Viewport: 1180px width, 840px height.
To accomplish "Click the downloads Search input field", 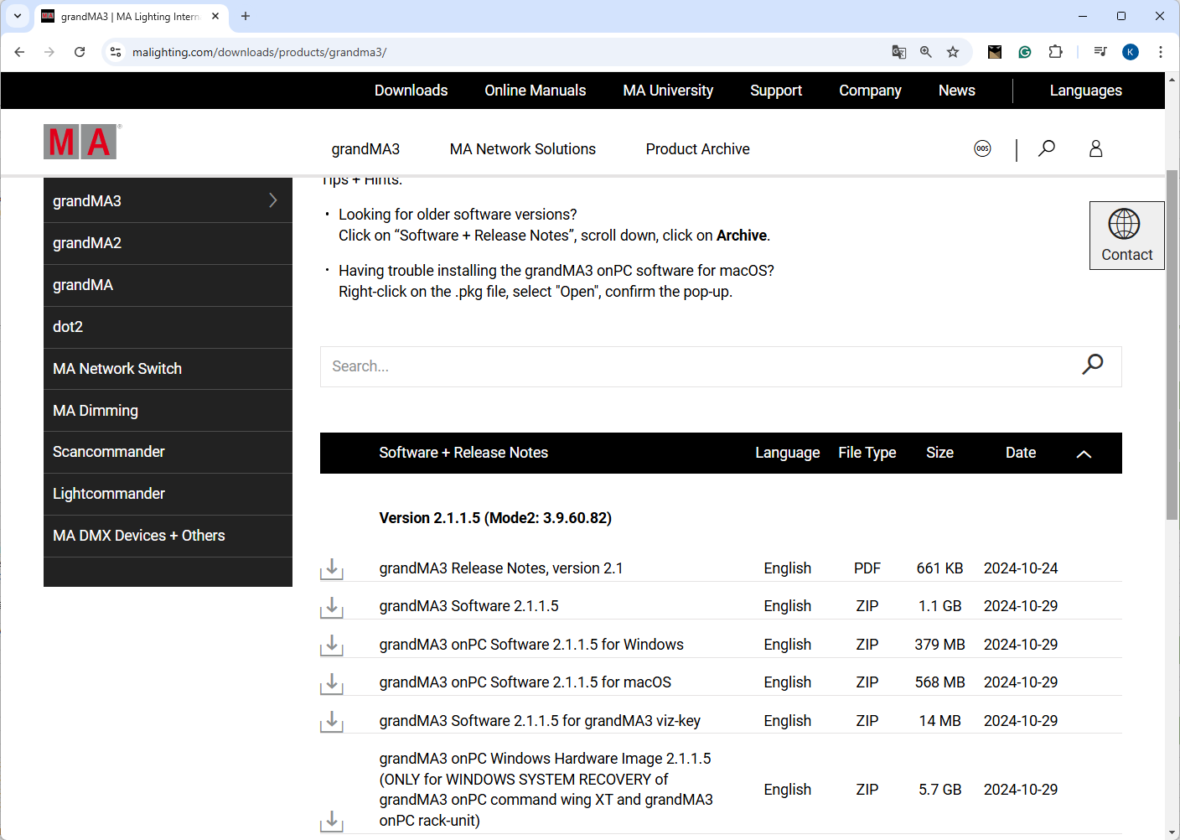I will pos(696,366).
